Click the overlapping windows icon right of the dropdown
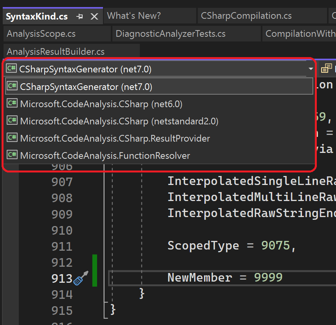 pos(326,68)
